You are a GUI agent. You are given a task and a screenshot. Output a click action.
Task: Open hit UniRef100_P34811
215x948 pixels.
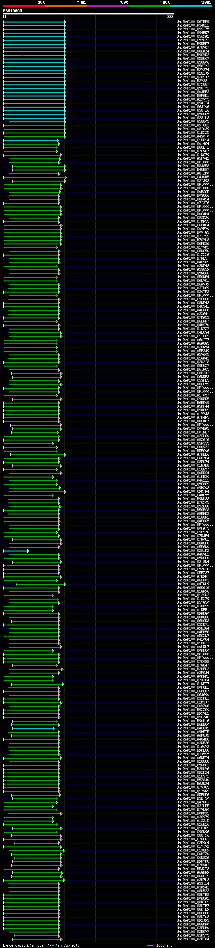click(x=193, y=26)
